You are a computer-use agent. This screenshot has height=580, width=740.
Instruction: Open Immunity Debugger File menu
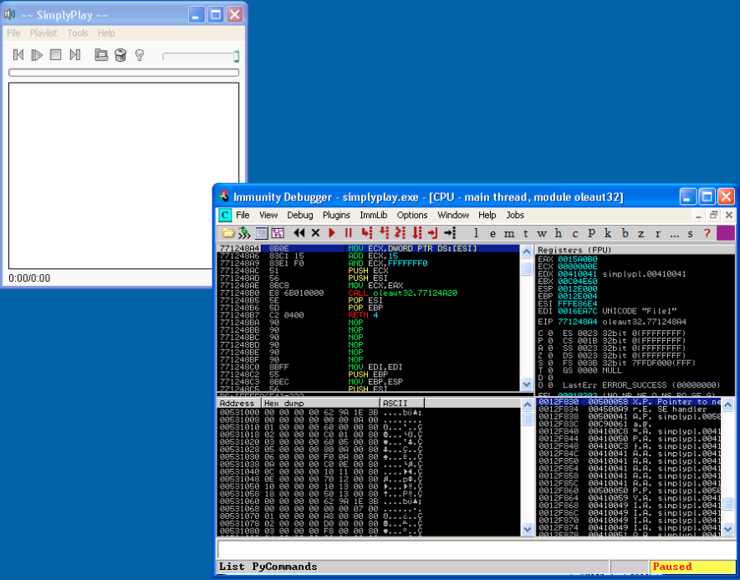(242, 215)
